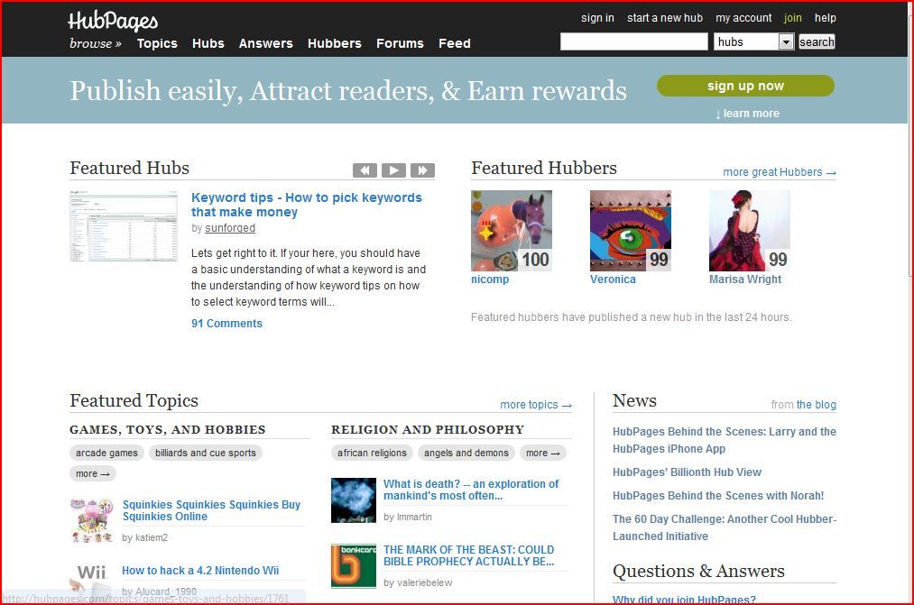Image resolution: width=914 pixels, height=605 pixels.
Task: Click the site search input field
Action: pyautogui.click(x=634, y=41)
